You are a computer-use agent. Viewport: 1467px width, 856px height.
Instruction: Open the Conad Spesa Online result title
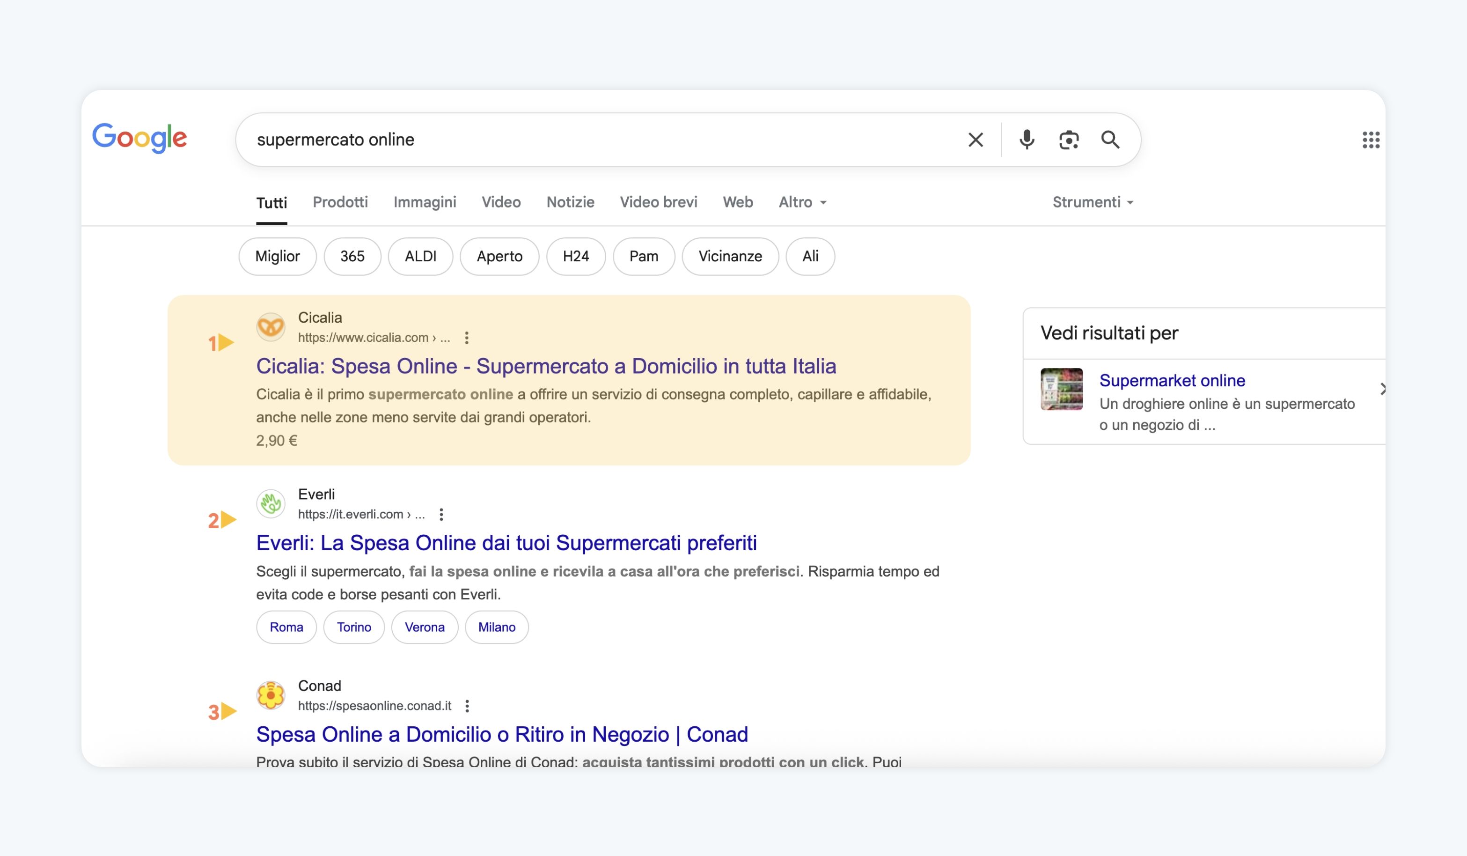click(502, 734)
